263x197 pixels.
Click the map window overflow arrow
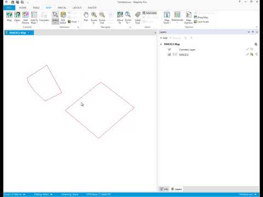[x=155, y=33]
